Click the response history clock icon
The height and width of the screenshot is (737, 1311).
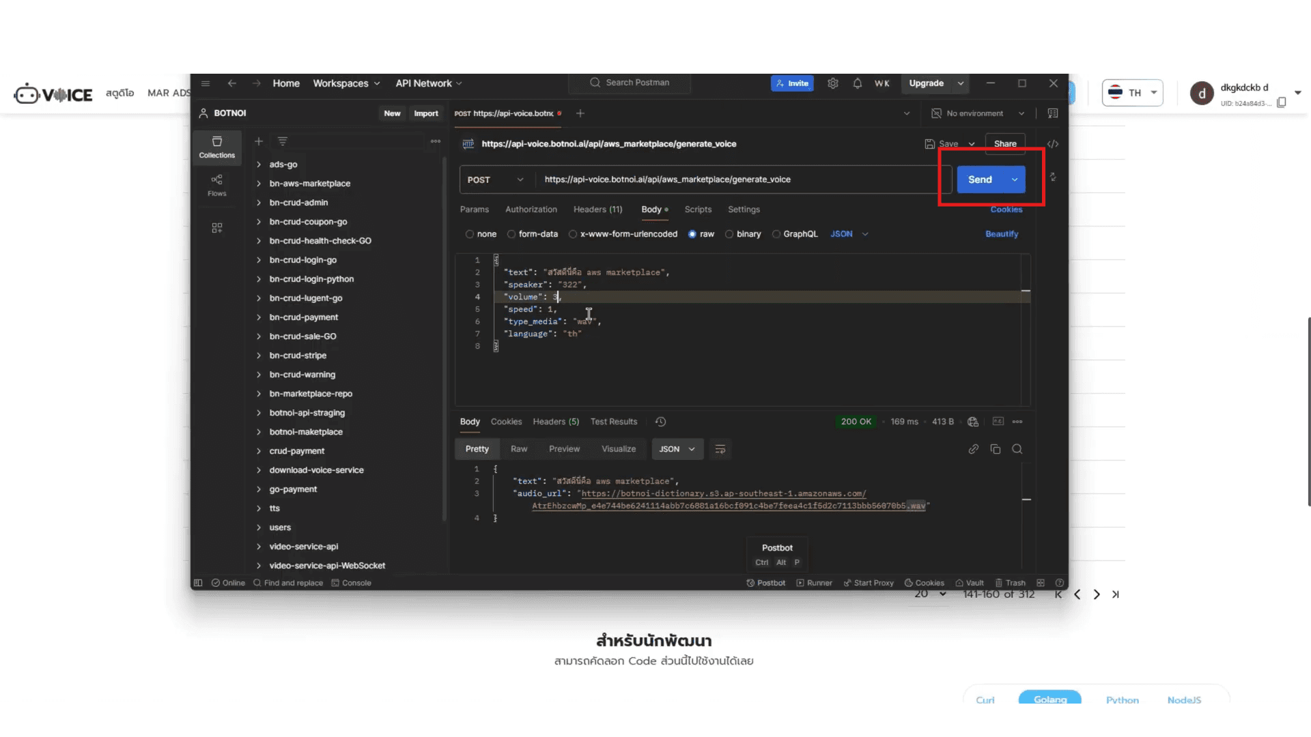coord(660,422)
